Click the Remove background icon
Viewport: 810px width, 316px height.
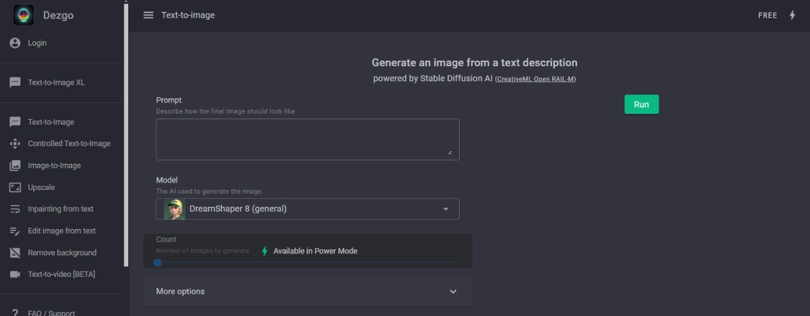[15, 253]
